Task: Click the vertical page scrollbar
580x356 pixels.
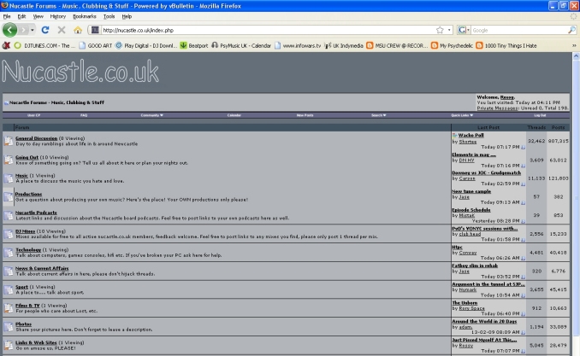Action: 575,213
